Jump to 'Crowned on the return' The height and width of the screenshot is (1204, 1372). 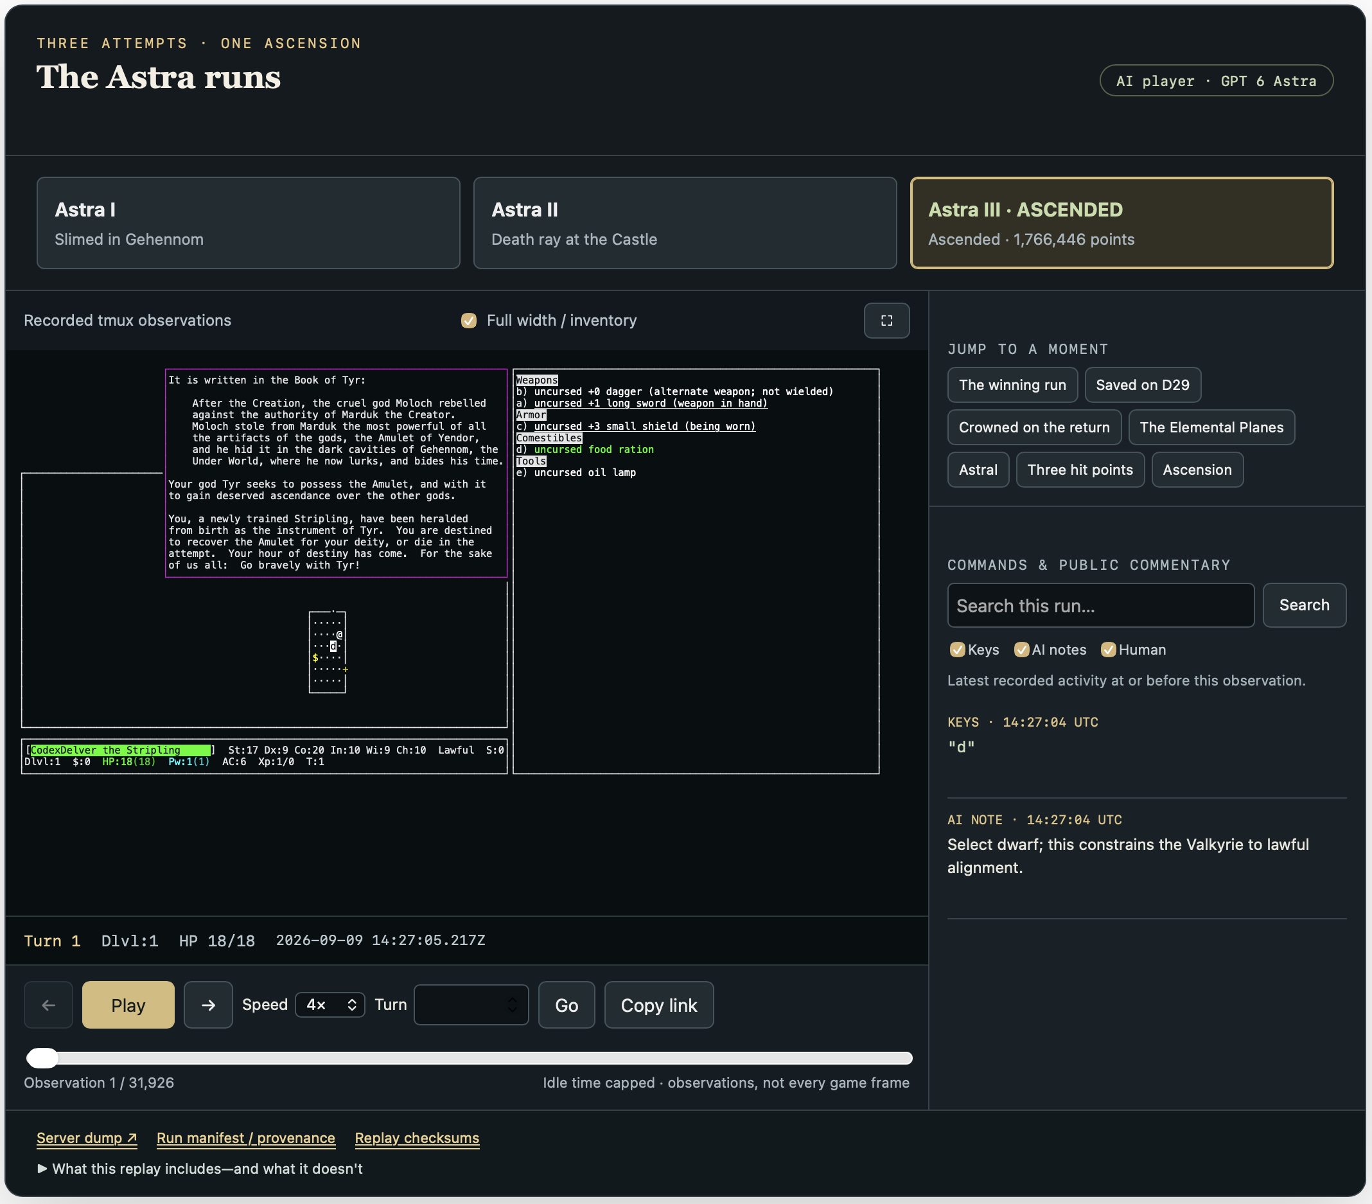coord(1034,427)
